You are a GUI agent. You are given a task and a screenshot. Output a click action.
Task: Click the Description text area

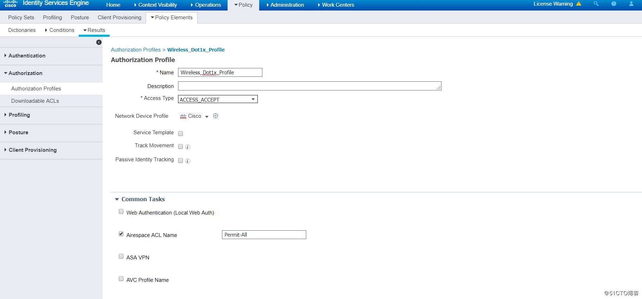[x=310, y=86]
